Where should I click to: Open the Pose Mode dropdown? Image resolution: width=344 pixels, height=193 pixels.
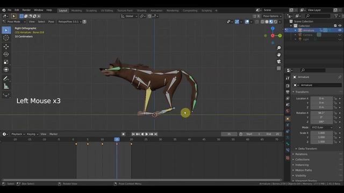click(x=14, y=21)
